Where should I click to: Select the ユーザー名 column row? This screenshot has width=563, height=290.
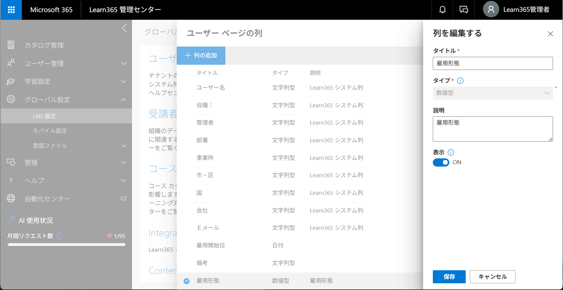point(300,88)
